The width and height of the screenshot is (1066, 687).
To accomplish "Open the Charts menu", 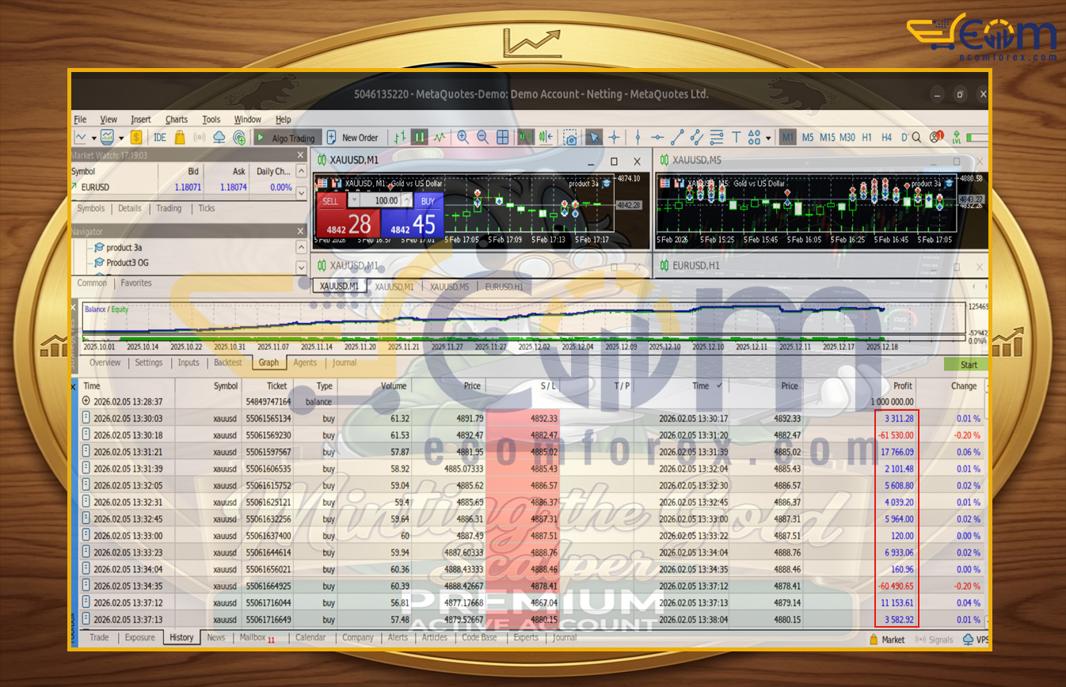I will coord(177,120).
